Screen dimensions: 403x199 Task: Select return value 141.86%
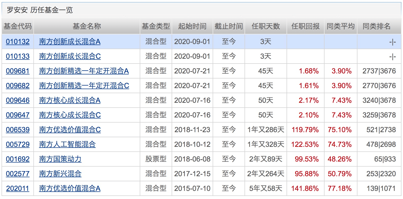coord(305,188)
